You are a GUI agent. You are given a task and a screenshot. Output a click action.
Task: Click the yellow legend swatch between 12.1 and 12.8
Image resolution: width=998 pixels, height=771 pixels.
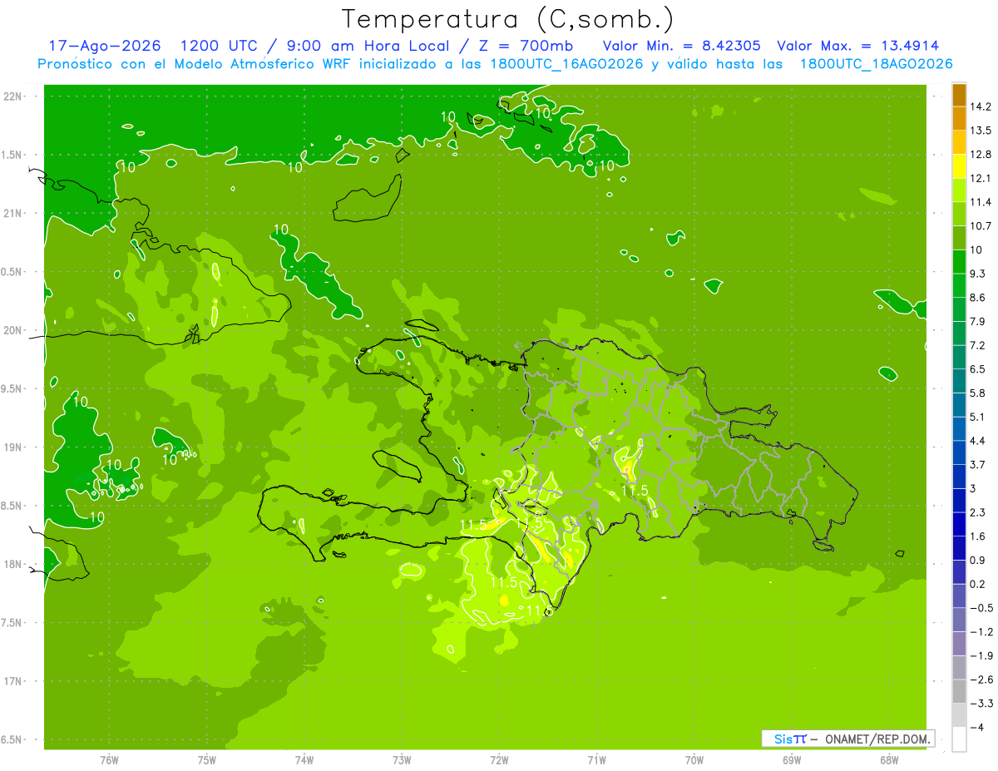click(959, 166)
